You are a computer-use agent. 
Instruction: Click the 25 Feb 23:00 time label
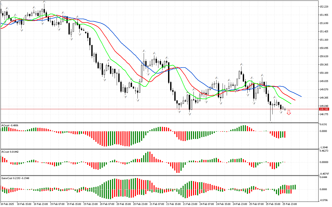coord(289,204)
